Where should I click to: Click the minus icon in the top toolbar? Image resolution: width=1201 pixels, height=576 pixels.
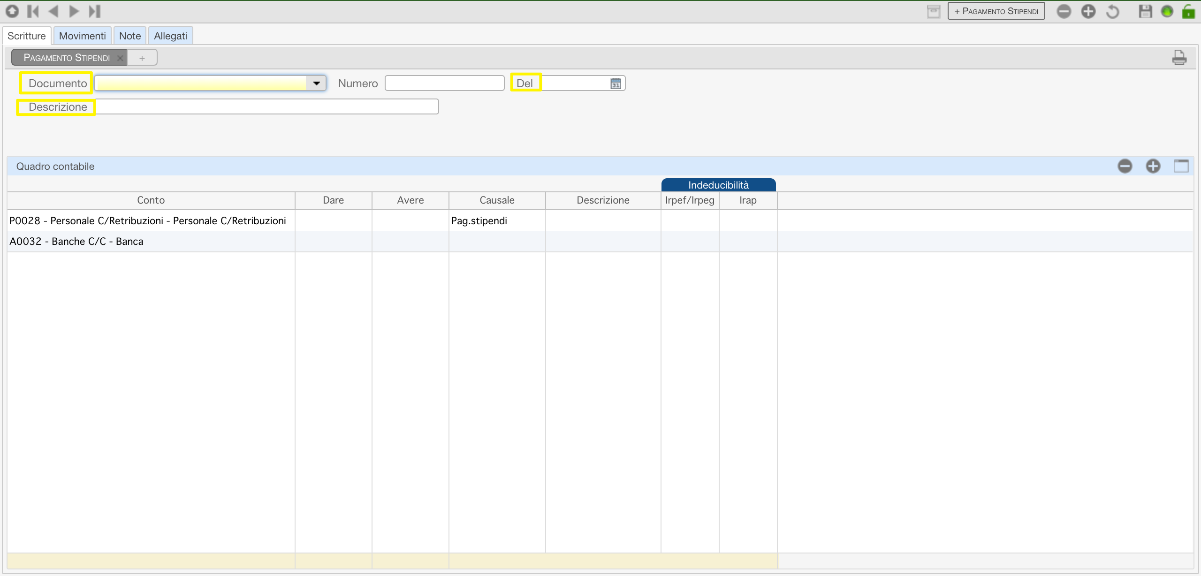[1064, 11]
